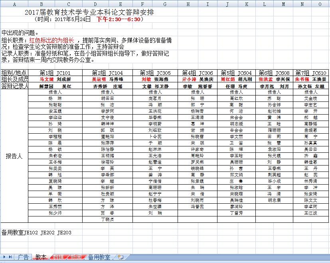
Task: Click column O header
Action: coord(320,4)
